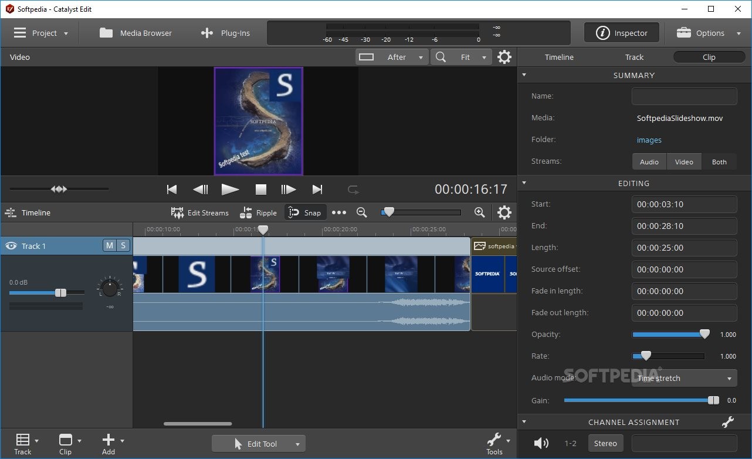Open timeline settings gear

pos(504,212)
